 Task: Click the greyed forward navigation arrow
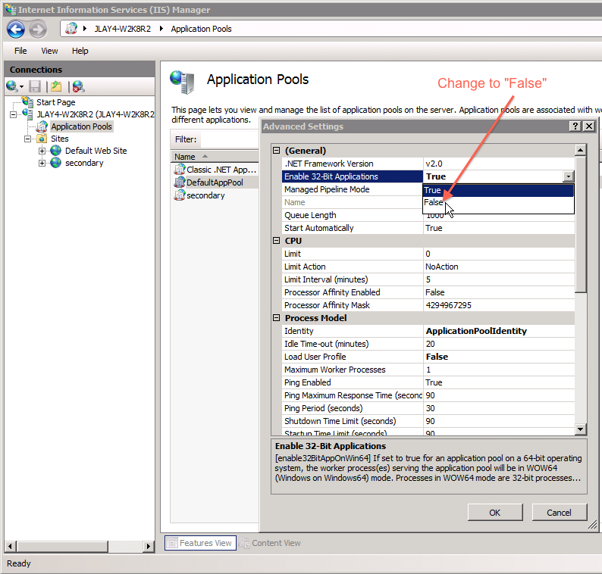[38, 30]
